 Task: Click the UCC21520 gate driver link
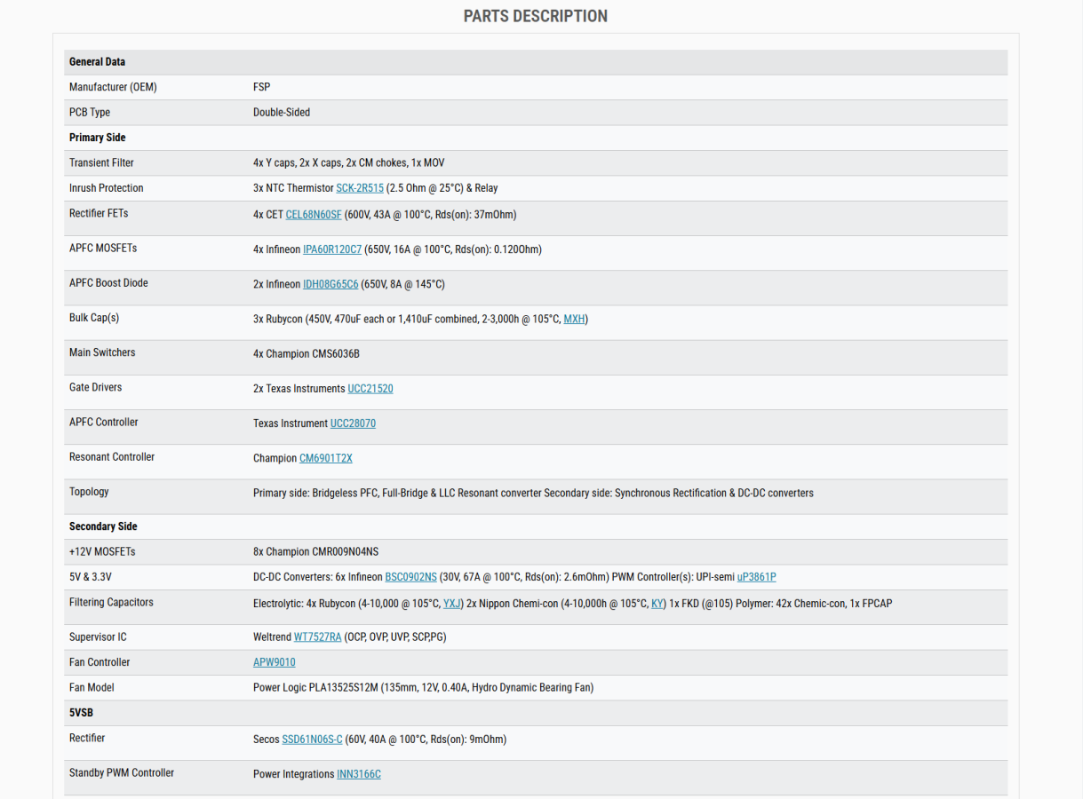pyautogui.click(x=370, y=389)
